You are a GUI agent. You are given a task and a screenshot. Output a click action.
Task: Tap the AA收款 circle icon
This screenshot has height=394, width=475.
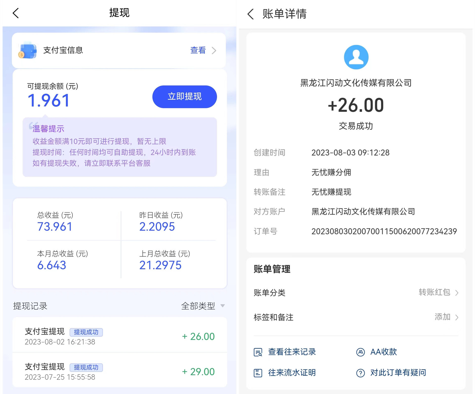coord(360,352)
